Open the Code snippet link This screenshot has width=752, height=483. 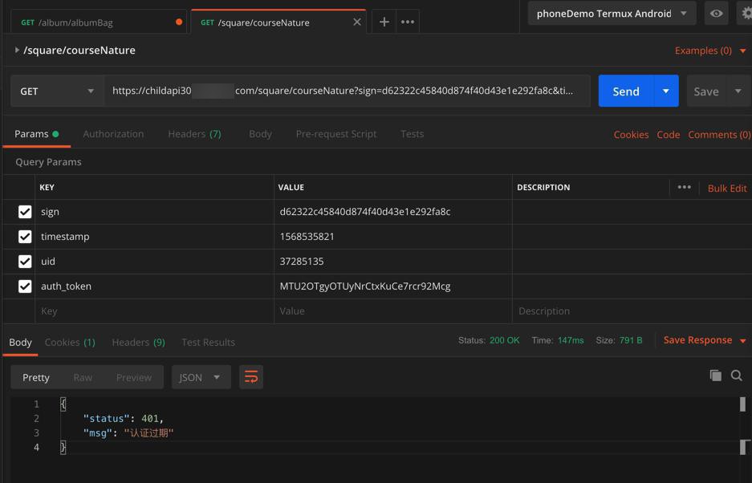[668, 135]
